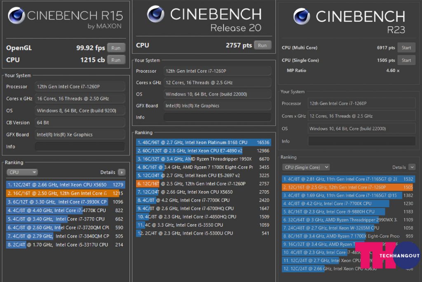422x282 pixels.
Task: Select the Core i5-5300U row in Release 20
Action: pyautogui.click(x=203, y=233)
